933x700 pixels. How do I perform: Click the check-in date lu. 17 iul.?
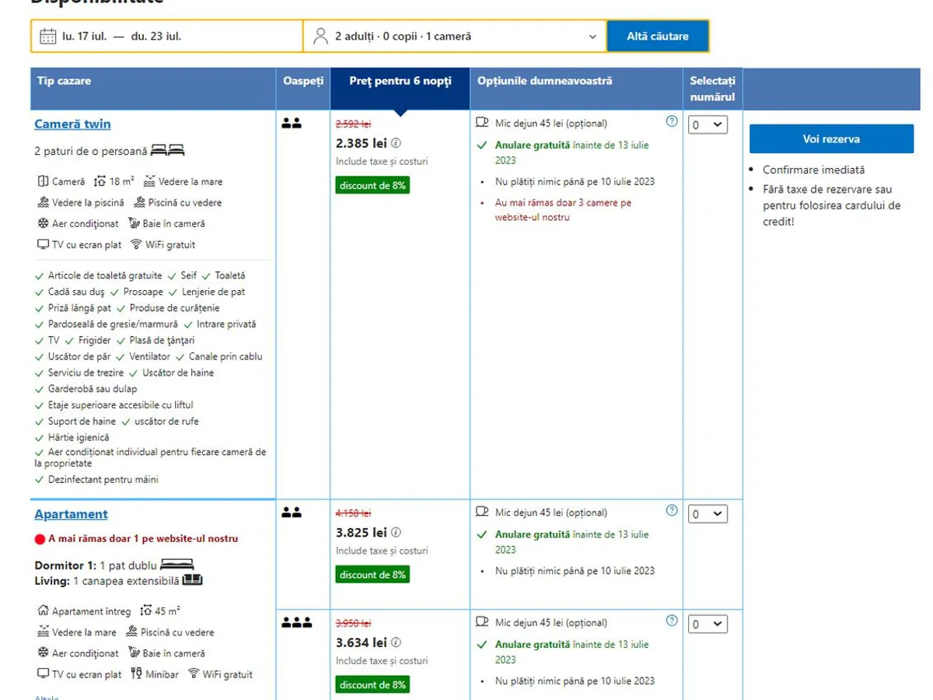84,37
